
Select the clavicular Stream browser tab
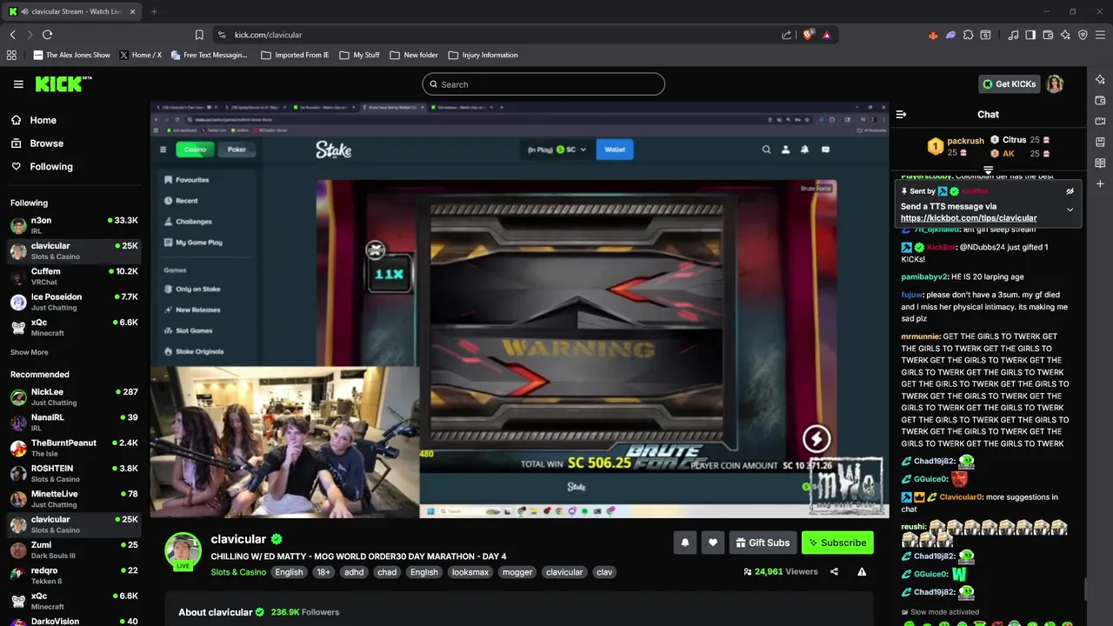[73, 11]
